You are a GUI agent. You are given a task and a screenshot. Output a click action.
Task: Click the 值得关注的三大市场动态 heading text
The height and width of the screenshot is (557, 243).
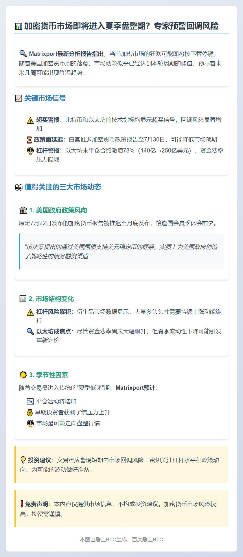pos(63,187)
